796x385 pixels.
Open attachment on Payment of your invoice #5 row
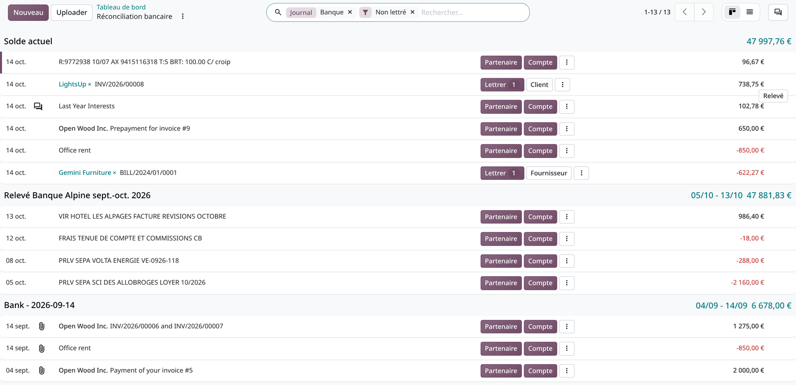point(42,371)
